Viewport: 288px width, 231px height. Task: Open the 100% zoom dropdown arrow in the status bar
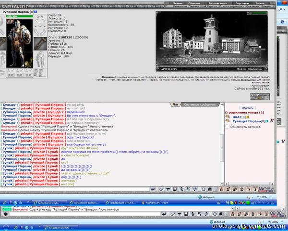click(x=271, y=197)
